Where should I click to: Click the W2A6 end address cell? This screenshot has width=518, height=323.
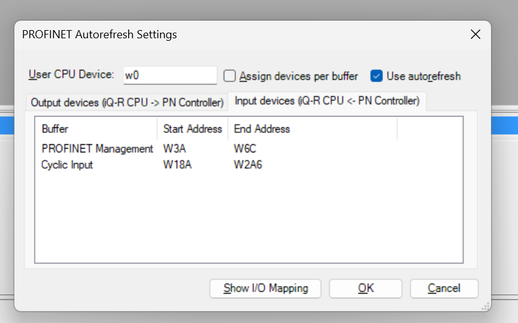coord(248,164)
